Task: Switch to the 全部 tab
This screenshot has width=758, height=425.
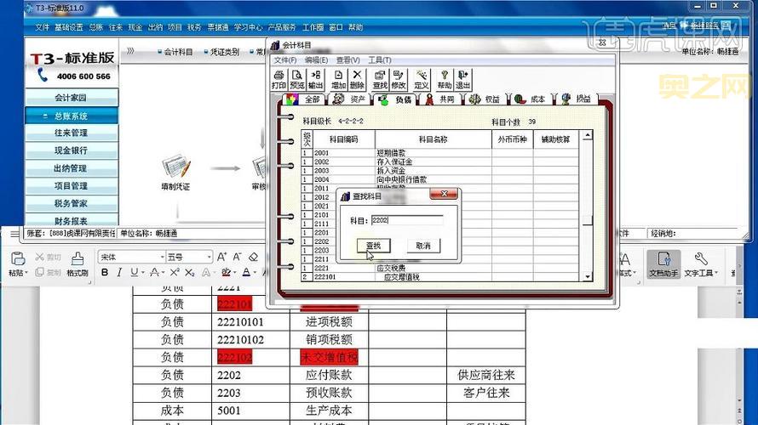Action: click(305, 99)
